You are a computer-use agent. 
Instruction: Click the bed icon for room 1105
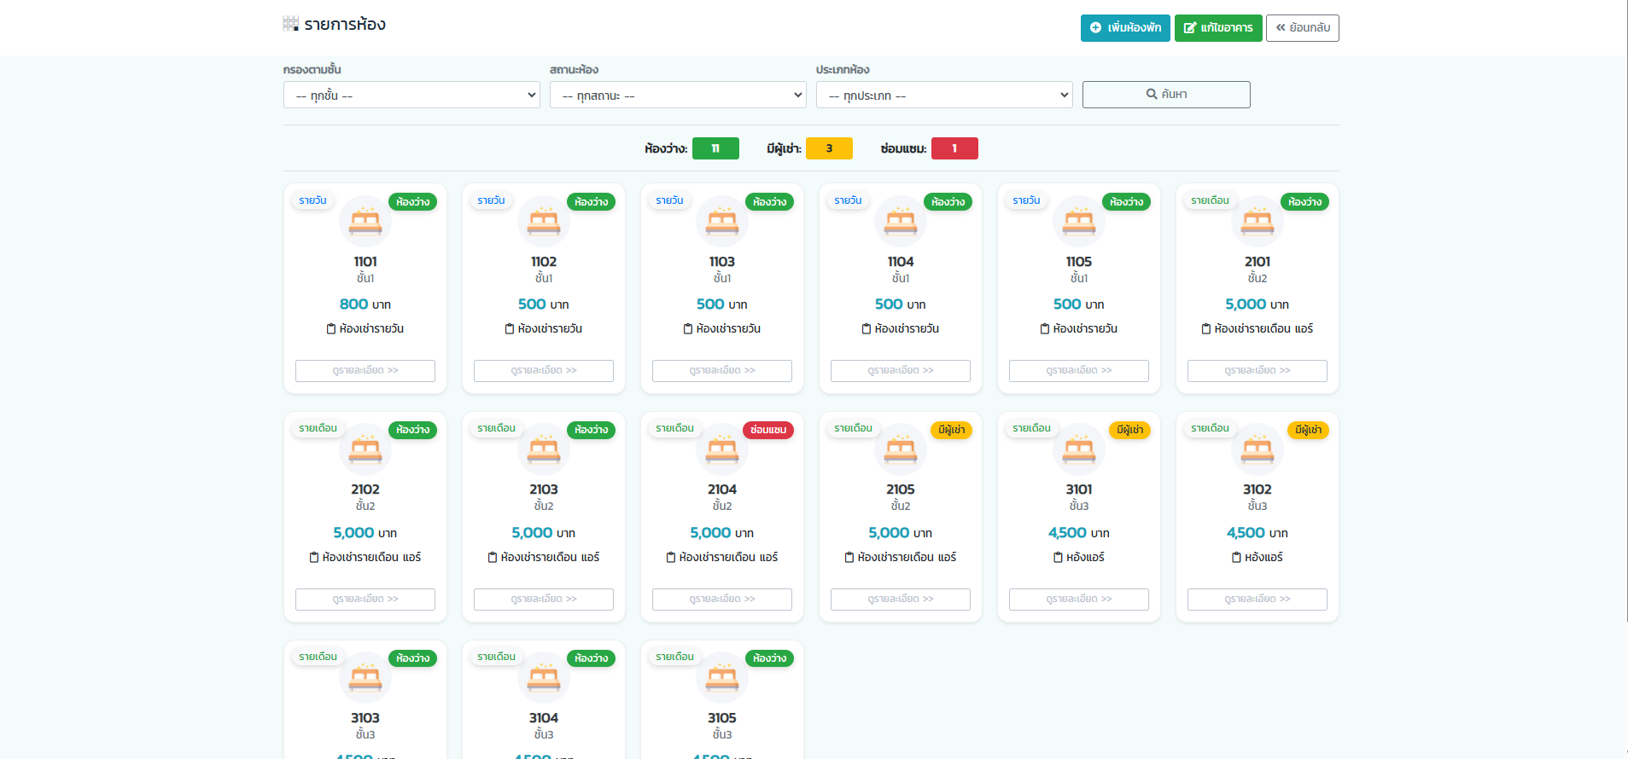coord(1079,222)
